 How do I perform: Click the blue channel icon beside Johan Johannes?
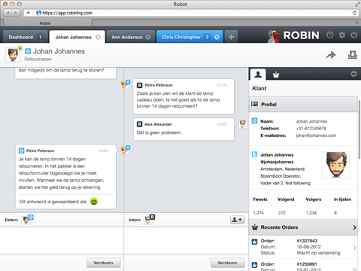click(28, 51)
